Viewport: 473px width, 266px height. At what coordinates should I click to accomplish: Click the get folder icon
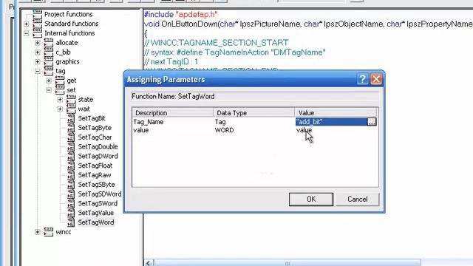click(60, 81)
